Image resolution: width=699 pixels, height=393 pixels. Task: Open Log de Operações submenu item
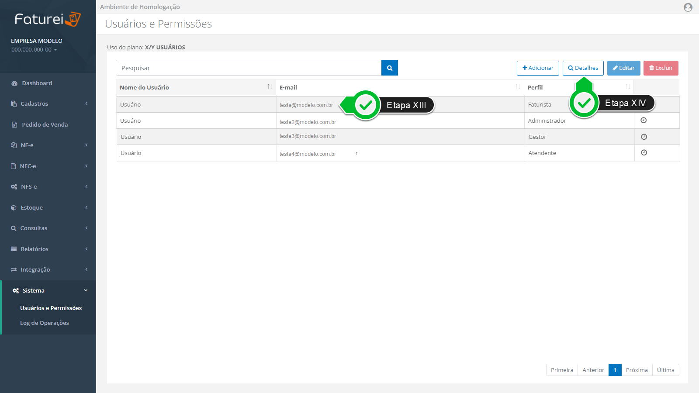point(45,323)
